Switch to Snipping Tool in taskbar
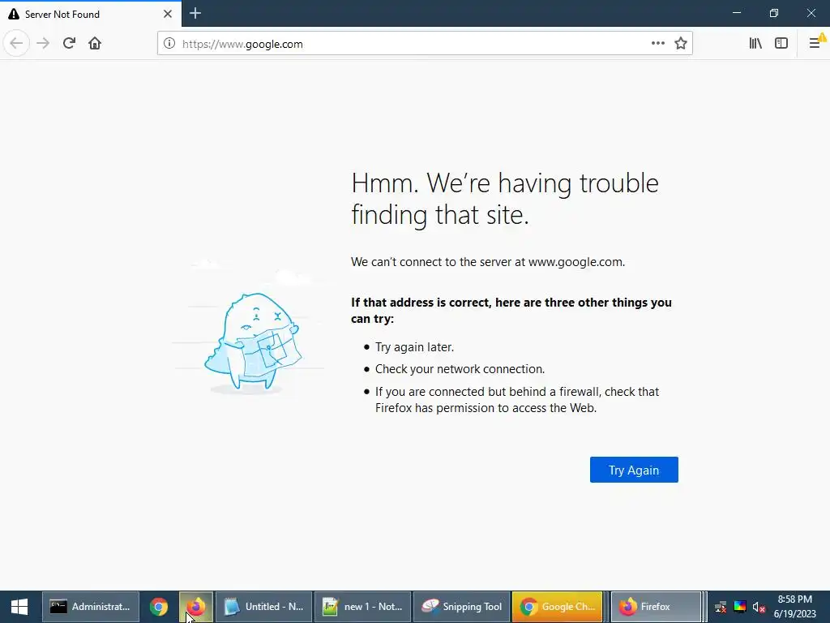Image resolution: width=830 pixels, height=623 pixels. (461, 607)
